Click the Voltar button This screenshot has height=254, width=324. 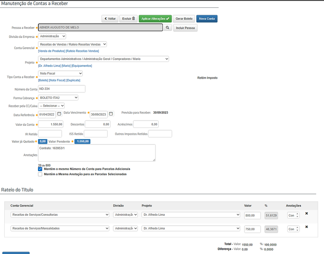[110, 18]
